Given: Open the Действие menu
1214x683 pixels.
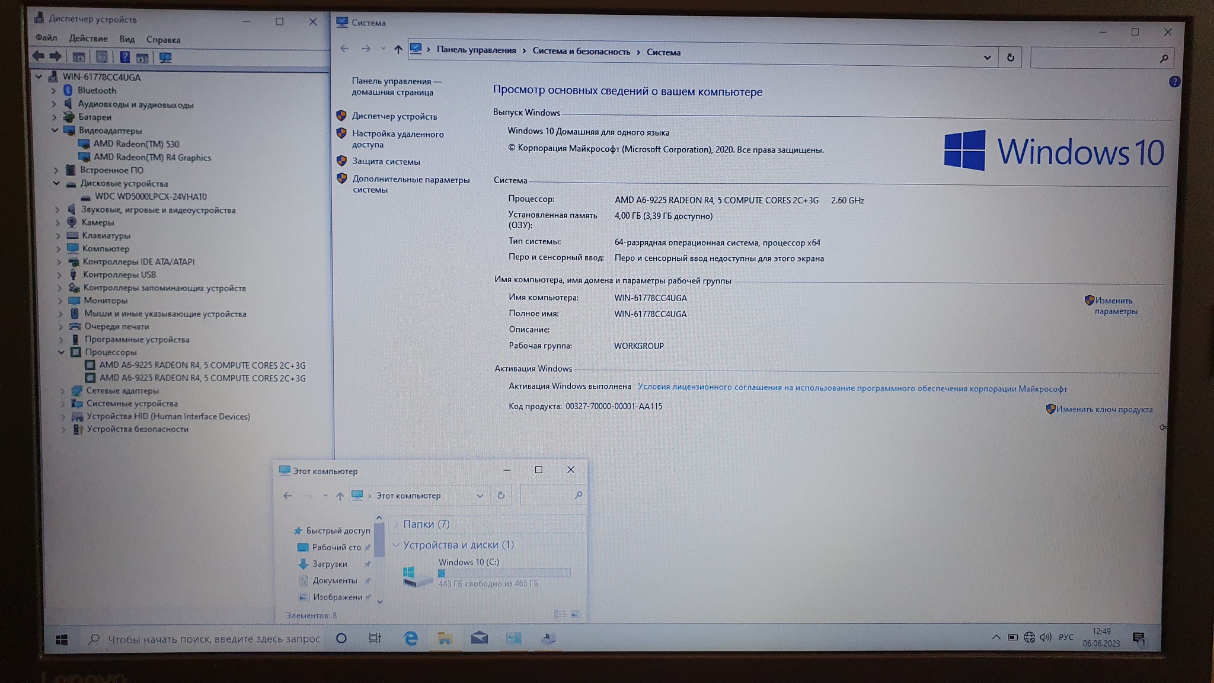Looking at the screenshot, I should (x=88, y=39).
